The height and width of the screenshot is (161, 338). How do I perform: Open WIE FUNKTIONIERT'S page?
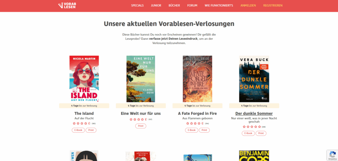(x=219, y=6)
